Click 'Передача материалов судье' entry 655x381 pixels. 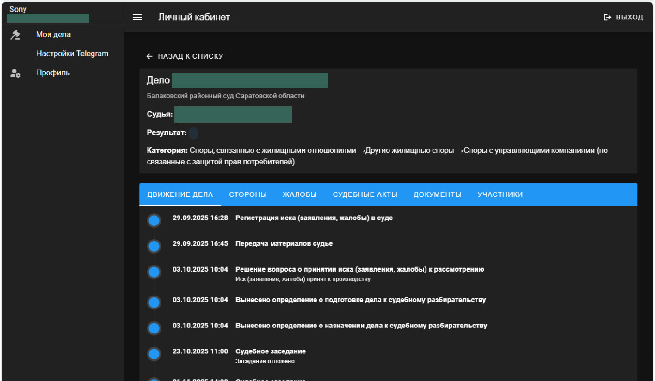pyautogui.click(x=284, y=243)
